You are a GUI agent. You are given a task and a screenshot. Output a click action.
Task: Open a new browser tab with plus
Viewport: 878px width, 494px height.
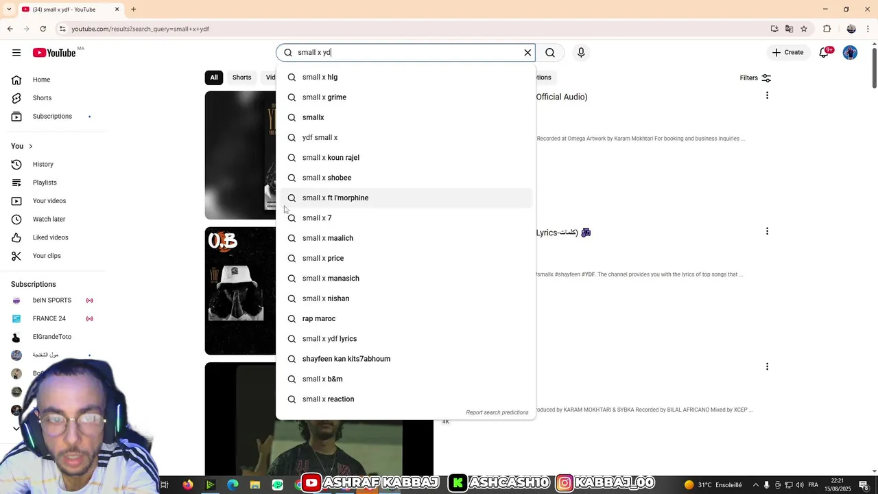click(x=134, y=10)
